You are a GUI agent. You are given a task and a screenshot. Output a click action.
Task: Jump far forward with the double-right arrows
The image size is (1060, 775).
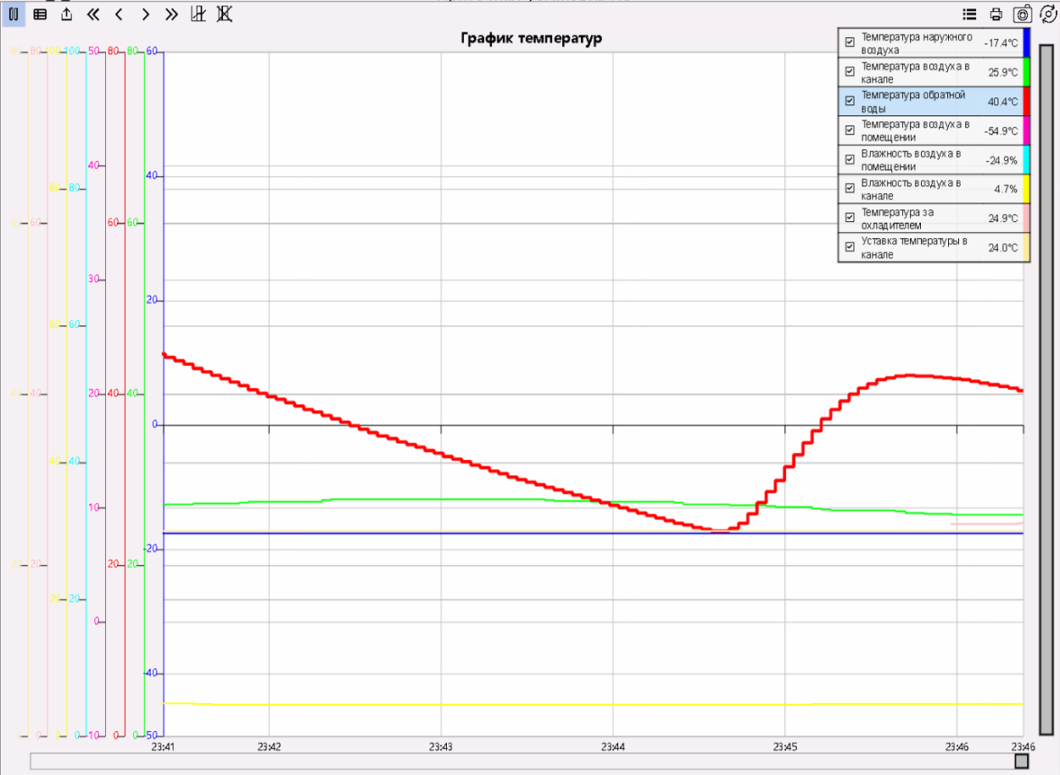coord(172,14)
